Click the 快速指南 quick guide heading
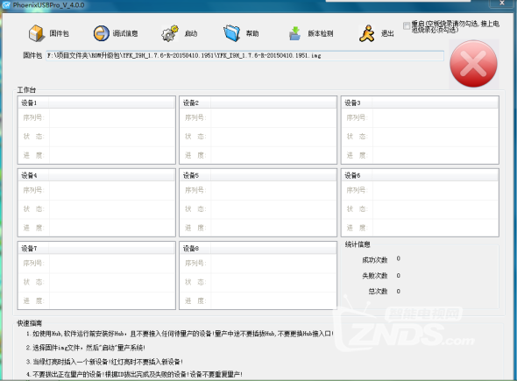Viewport: 517px width, 381px height. pos(29,323)
